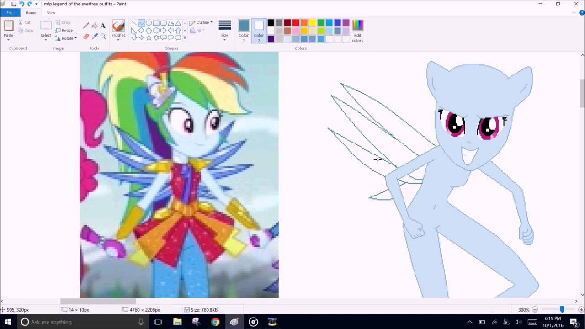
Task: Click the Crop command
Action: [x=63, y=22]
